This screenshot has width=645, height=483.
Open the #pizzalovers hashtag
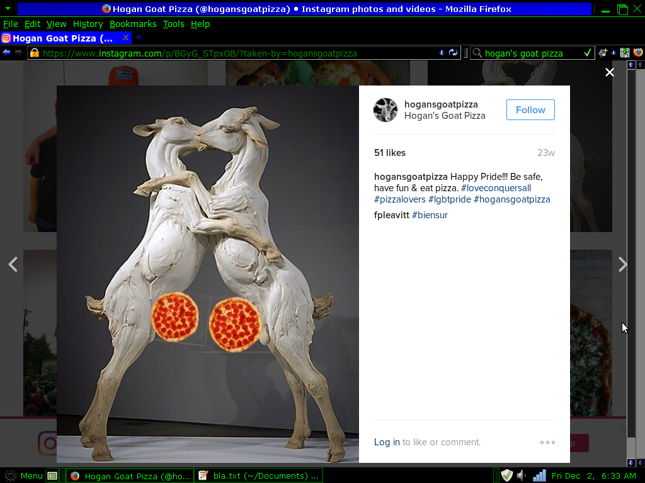[400, 199]
